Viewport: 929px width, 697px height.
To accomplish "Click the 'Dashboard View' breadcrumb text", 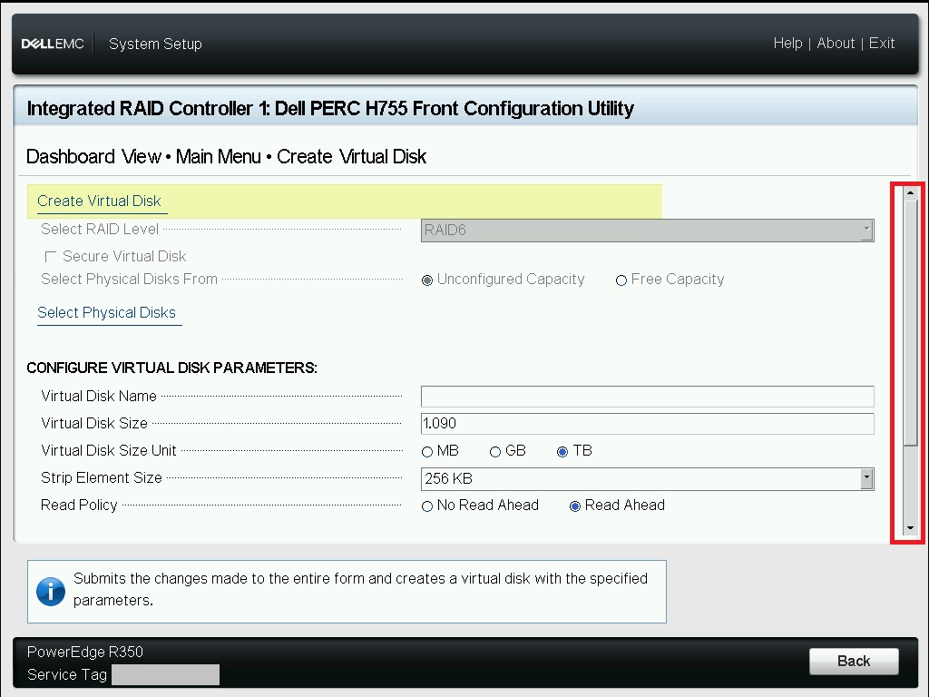I will pyautogui.click(x=93, y=156).
